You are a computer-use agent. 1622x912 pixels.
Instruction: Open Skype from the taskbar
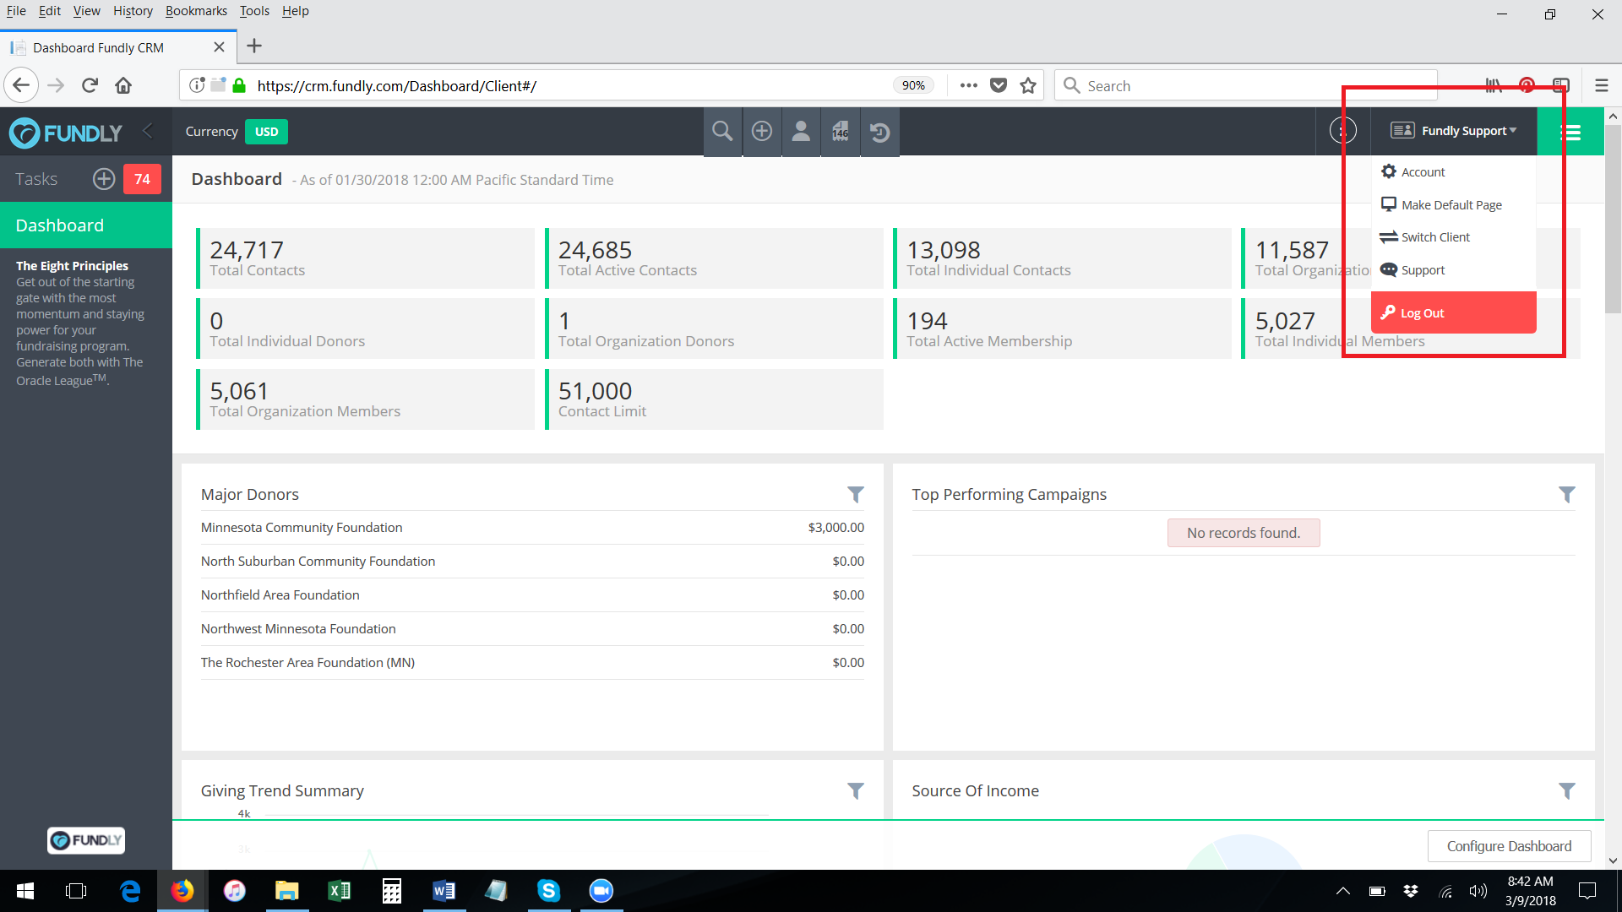pyautogui.click(x=549, y=891)
